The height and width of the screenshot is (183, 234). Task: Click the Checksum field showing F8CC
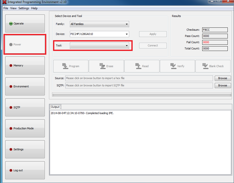click(x=215, y=30)
